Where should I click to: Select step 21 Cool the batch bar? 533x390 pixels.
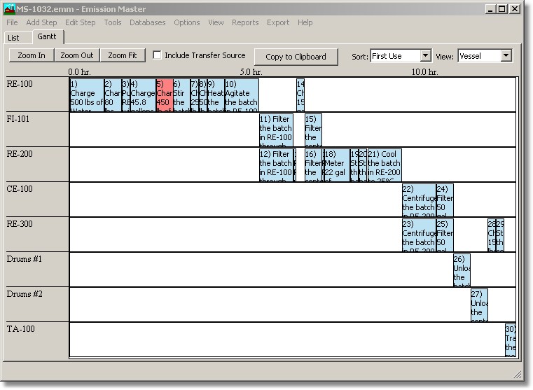tap(385, 165)
